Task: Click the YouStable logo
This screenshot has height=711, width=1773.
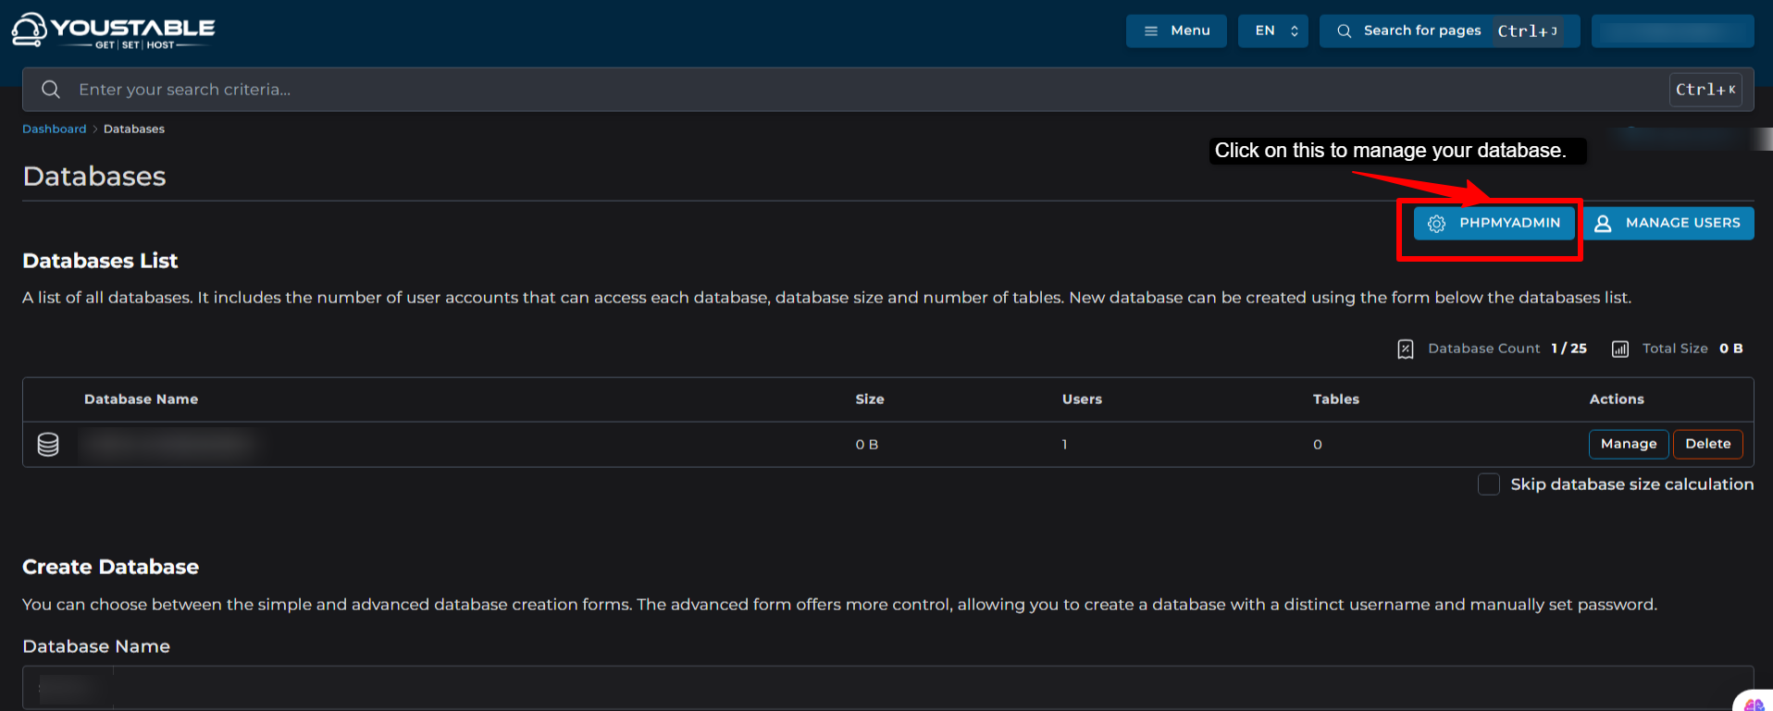Action: click(113, 30)
